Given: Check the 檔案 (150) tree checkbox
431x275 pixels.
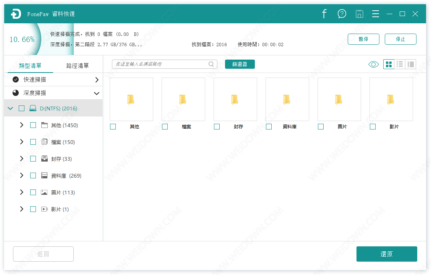Looking at the screenshot, I should 33,142.
